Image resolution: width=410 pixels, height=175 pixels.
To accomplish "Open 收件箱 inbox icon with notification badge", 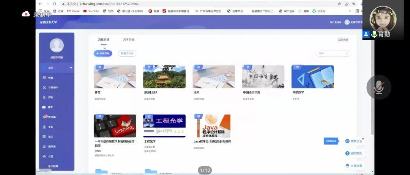I will (x=45, y=117).
